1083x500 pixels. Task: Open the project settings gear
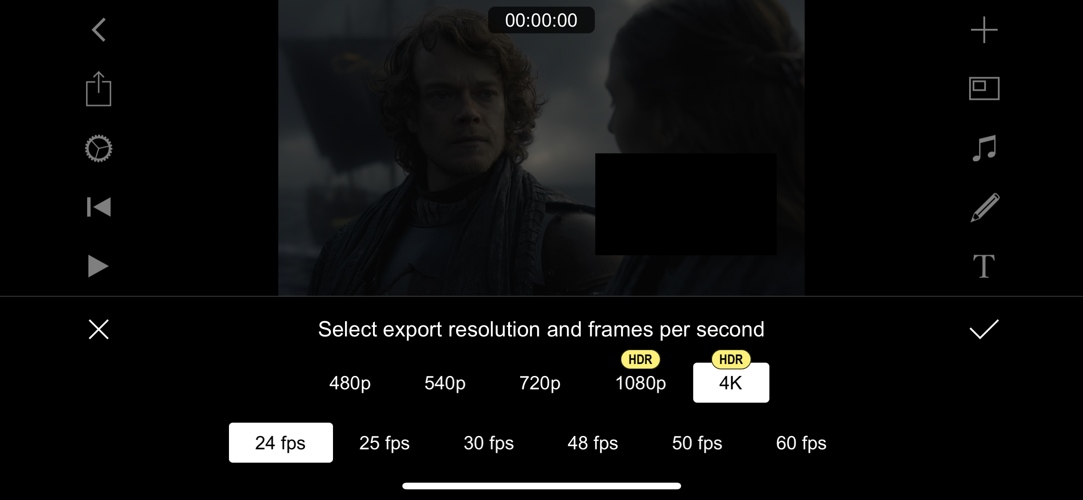point(99,148)
